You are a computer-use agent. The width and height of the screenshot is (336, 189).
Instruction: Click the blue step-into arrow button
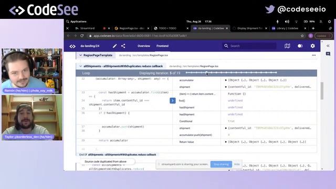(173, 100)
